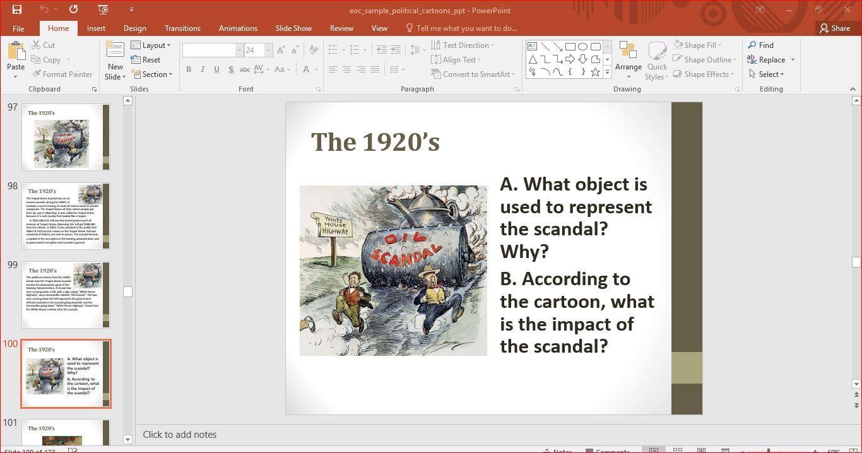Image resolution: width=862 pixels, height=453 pixels.
Task: Justify the paragraph text
Action: (375, 69)
